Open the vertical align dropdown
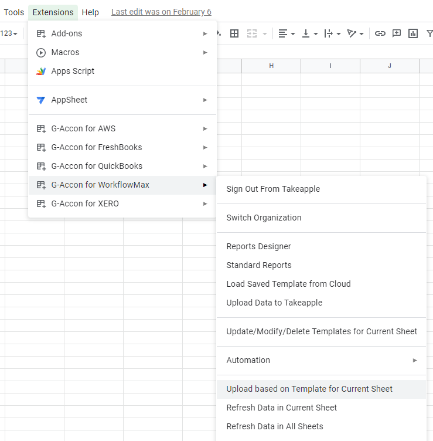Viewport: 433px width, 441px height. pos(316,34)
